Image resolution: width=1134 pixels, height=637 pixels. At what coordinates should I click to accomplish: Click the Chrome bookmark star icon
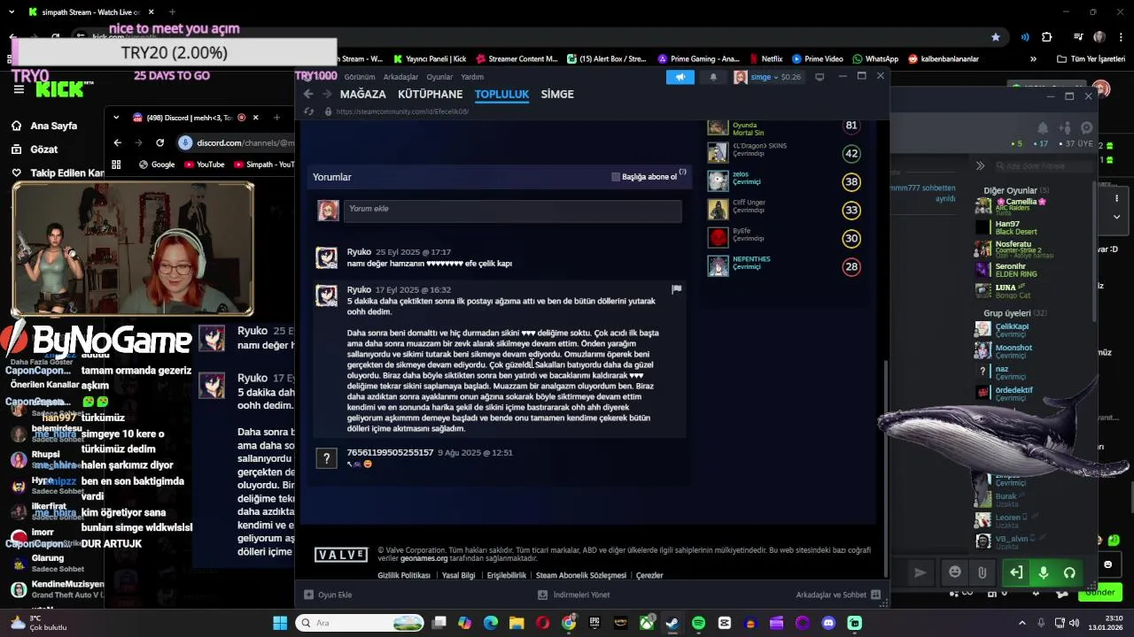pos(996,37)
